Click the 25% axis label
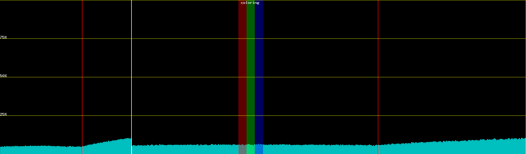Viewport: 526px width, 154px height. 3,114
